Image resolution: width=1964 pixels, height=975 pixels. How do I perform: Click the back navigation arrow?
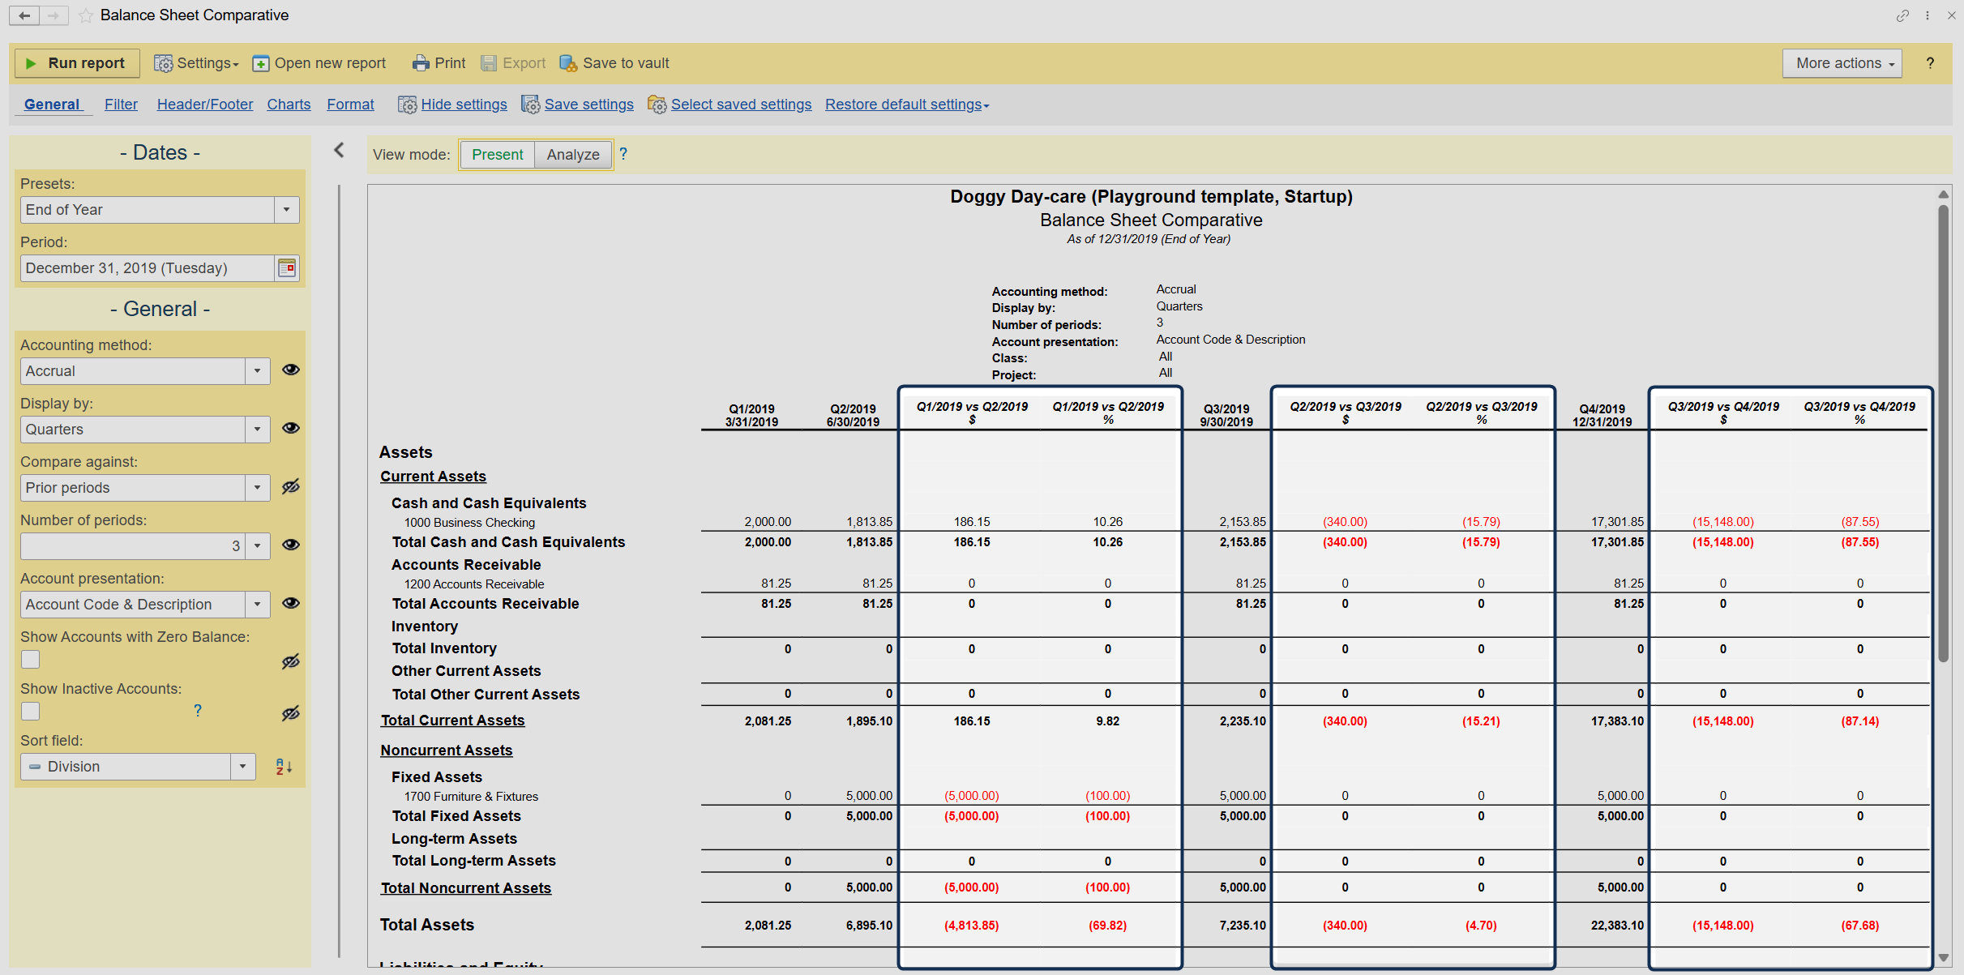click(24, 15)
